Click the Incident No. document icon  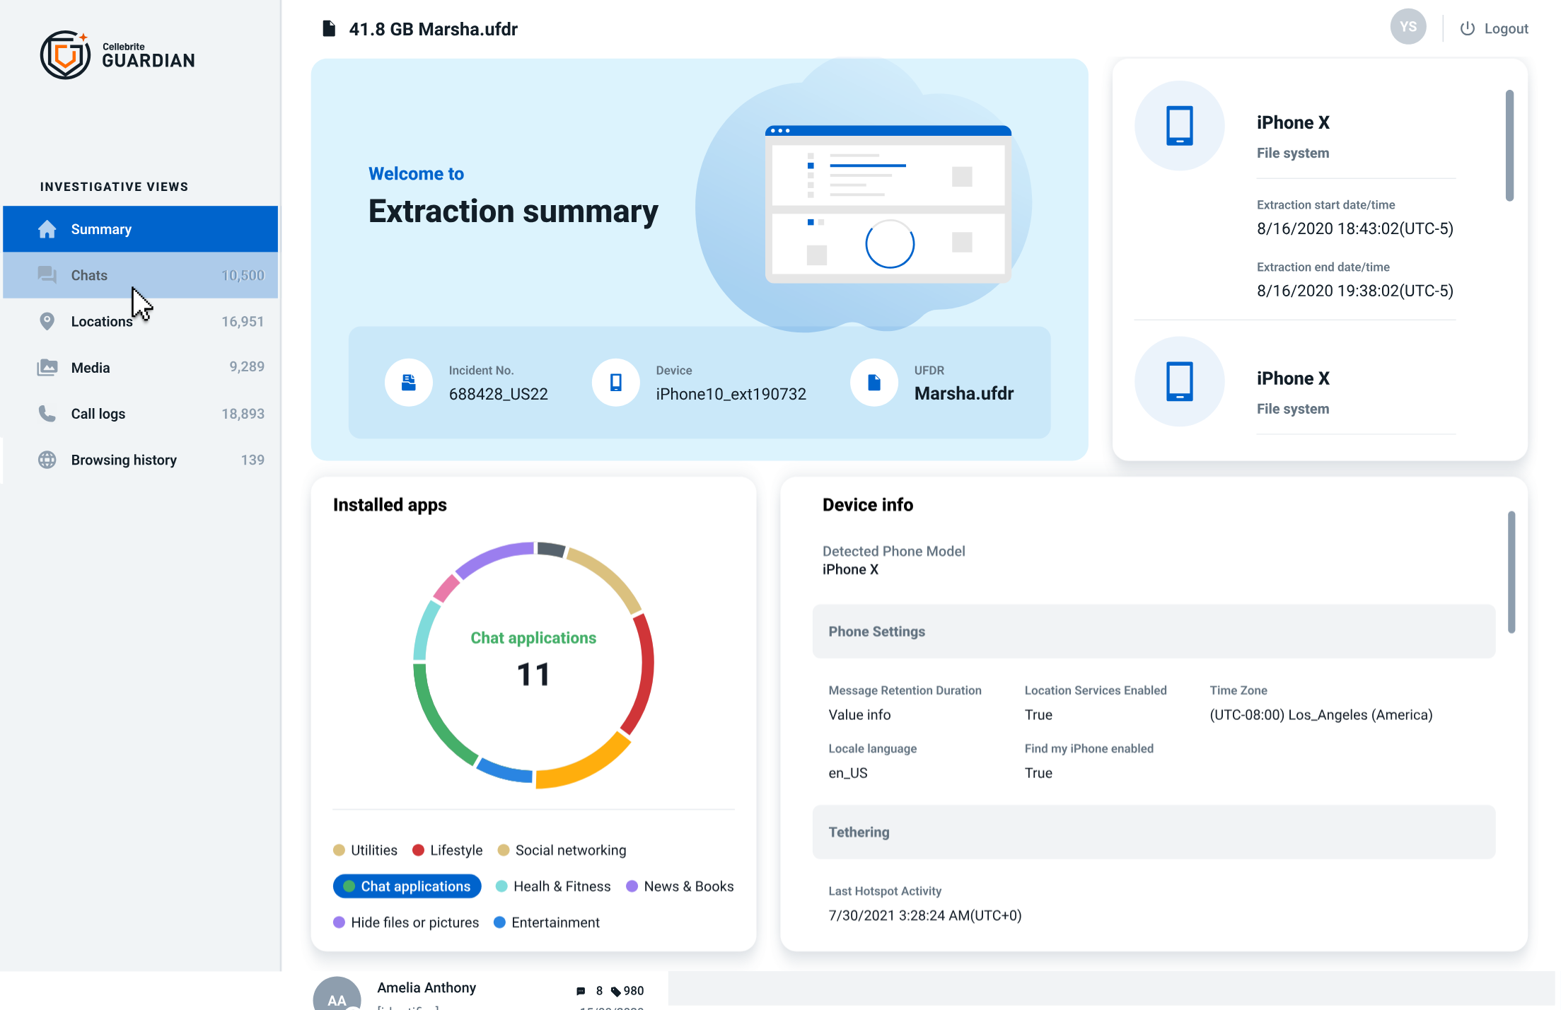(x=408, y=383)
